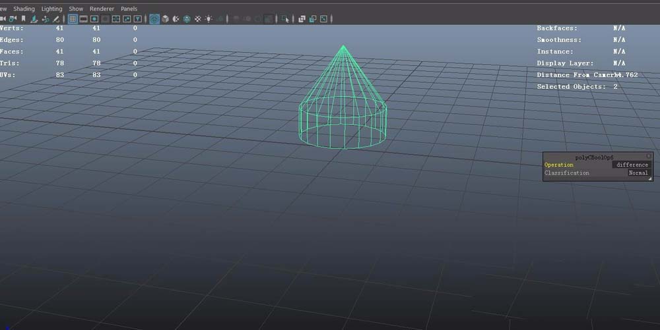Open the Operation 'difference' dropdown
This screenshot has width=660, height=330.
pos(632,165)
